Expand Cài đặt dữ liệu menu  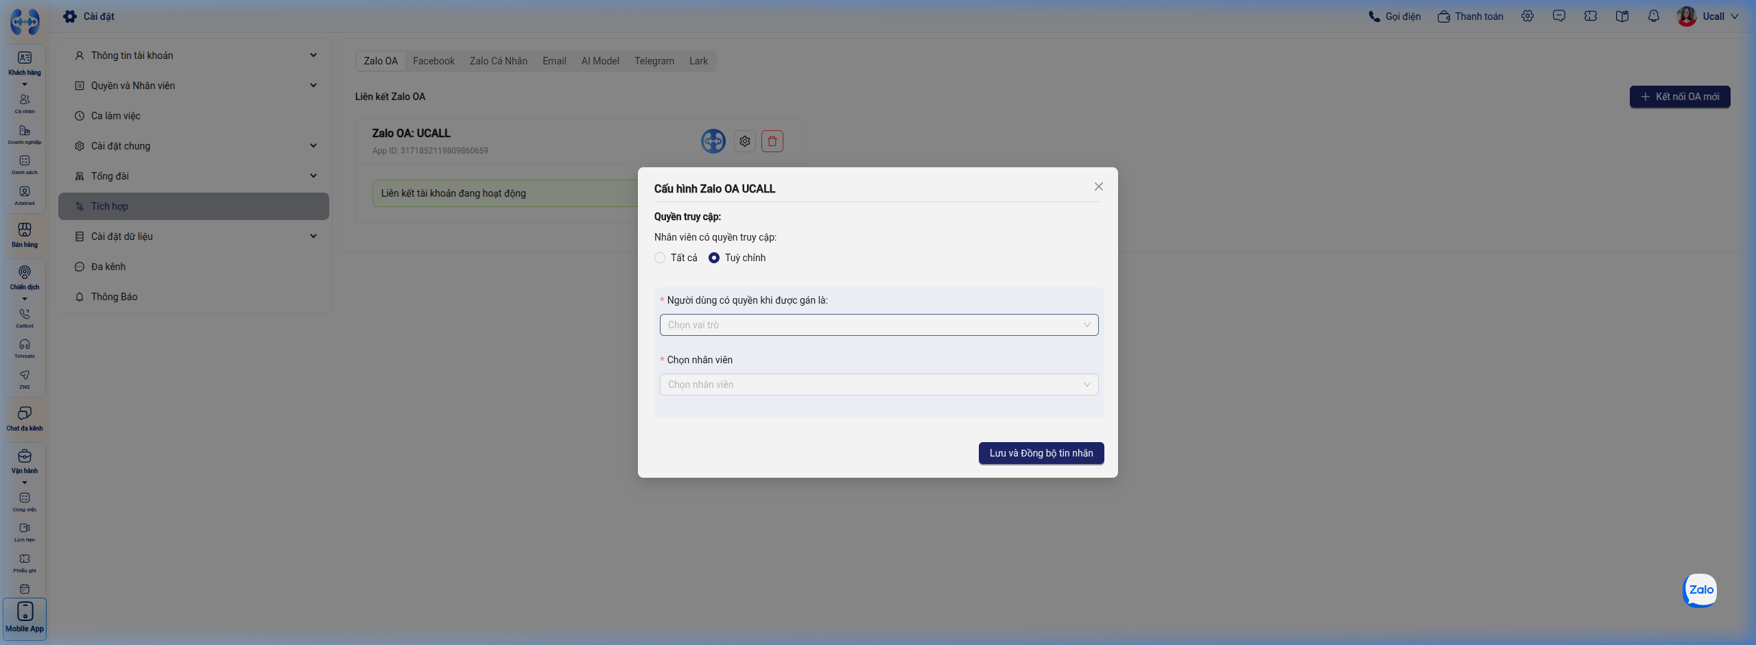point(194,236)
